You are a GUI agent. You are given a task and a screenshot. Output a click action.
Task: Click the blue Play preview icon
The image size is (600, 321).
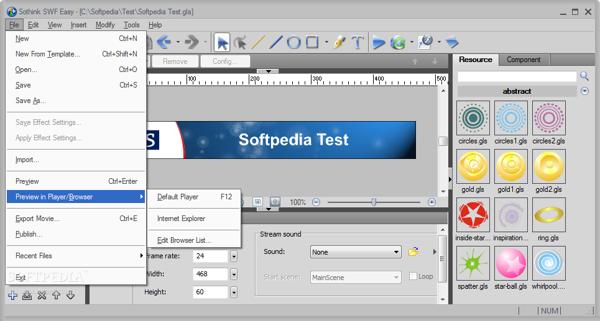pos(379,42)
